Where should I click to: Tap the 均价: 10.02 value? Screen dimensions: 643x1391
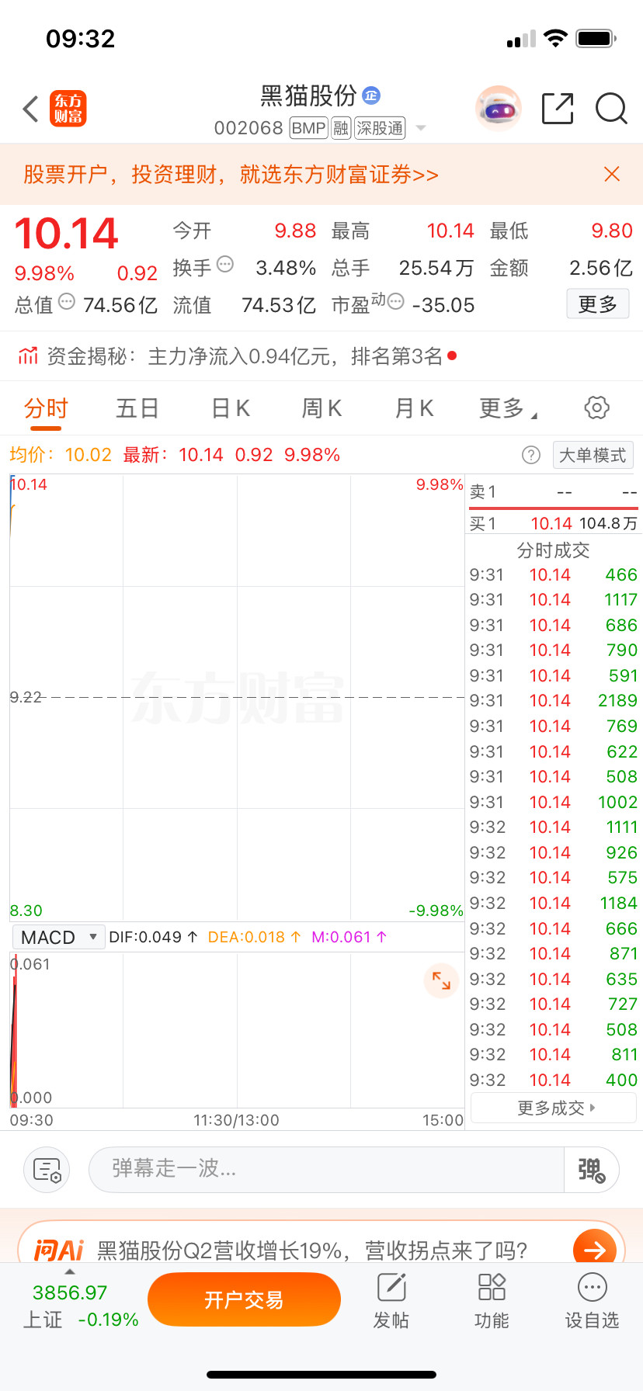61,455
